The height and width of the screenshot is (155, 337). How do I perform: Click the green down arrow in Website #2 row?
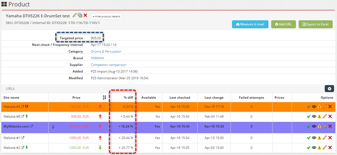(100, 148)
